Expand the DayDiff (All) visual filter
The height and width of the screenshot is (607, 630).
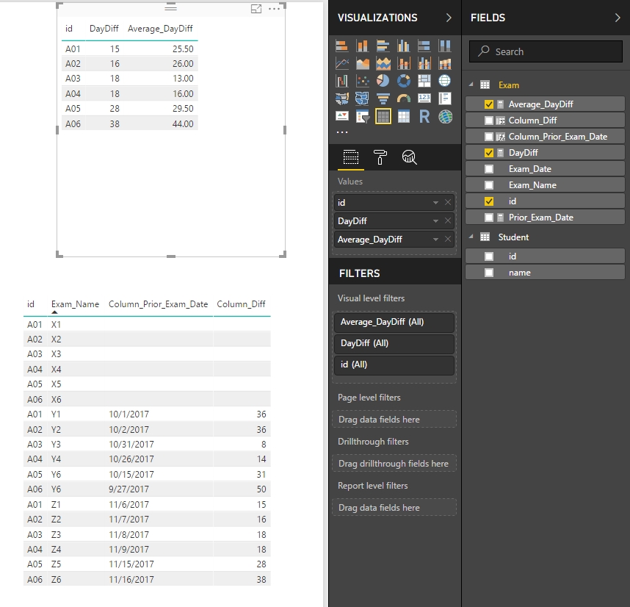pos(394,343)
